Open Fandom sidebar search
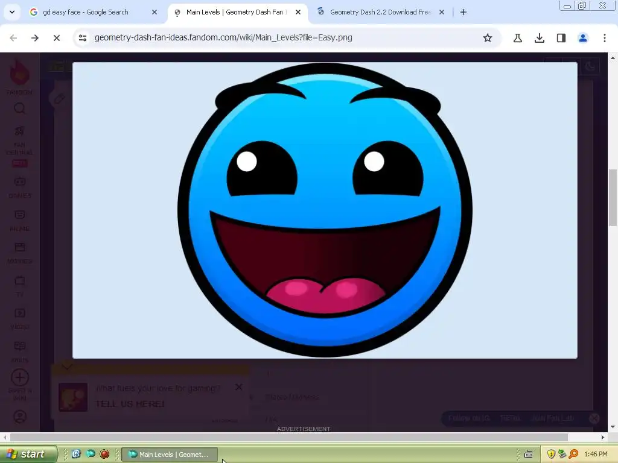The width and height of the screenshot is (618, 463). (20, 109)
